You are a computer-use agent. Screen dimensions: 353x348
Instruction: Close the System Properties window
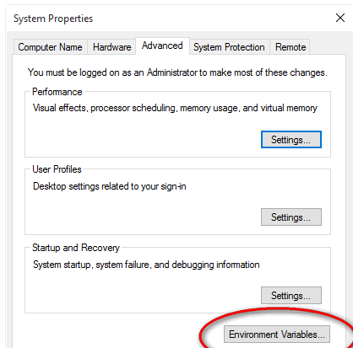coord(340,18)
